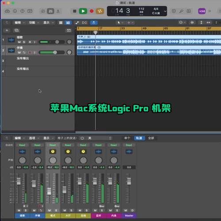Mute the Master channel strip
This screenshot has height=221, width=221.
(x=126, y=210)
